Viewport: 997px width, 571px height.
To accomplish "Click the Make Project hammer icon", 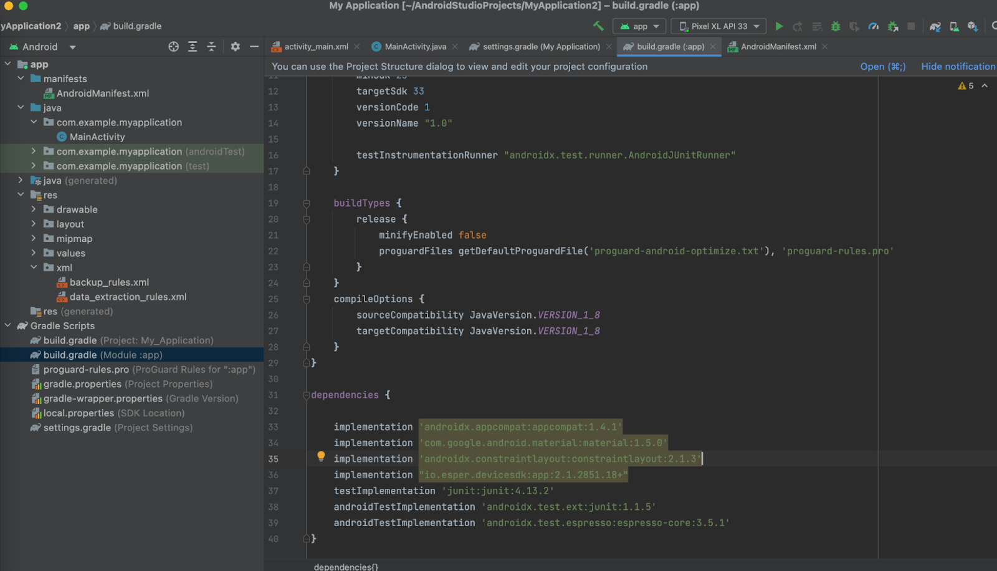I will pos(598,26).
